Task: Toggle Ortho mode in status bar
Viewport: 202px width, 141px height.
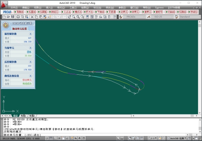Action: point(55,138)
